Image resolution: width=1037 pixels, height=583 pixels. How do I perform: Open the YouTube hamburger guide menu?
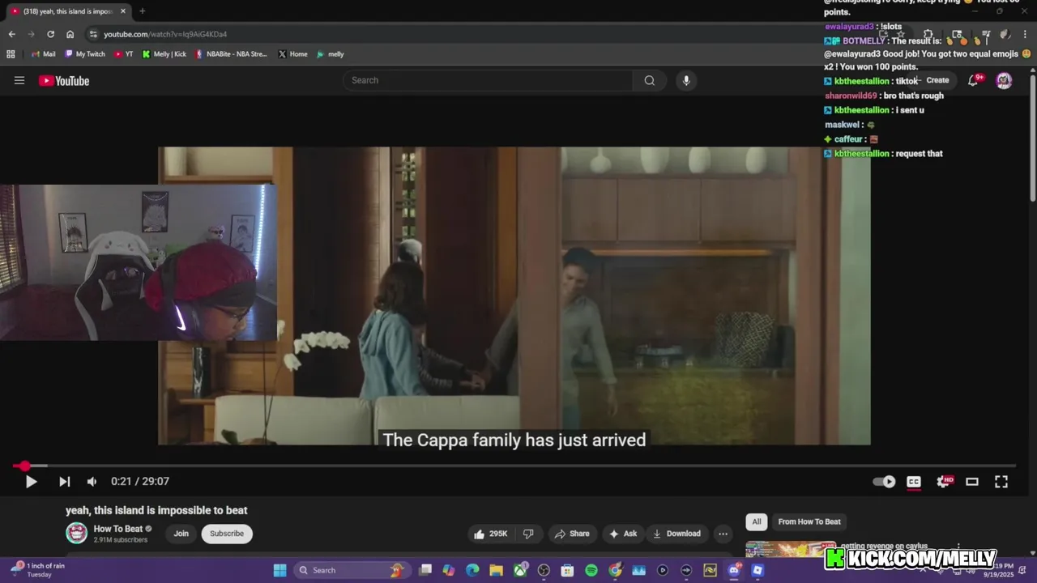(19, 80)
